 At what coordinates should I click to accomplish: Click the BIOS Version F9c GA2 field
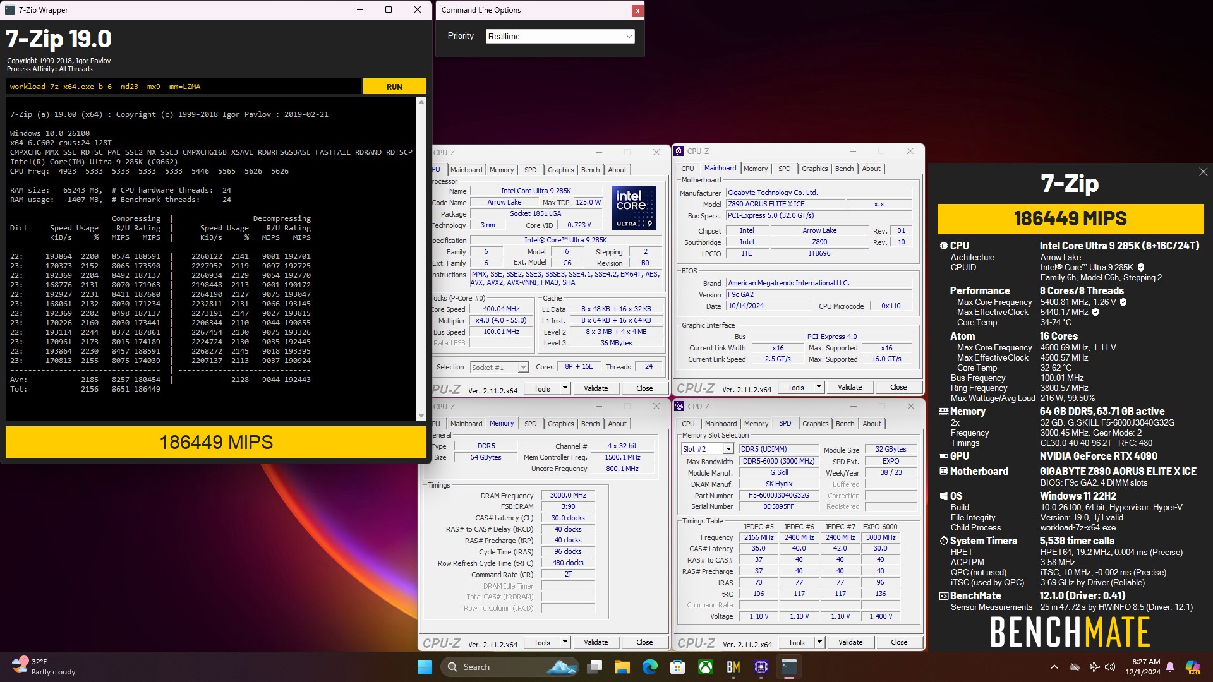point(819,295)
